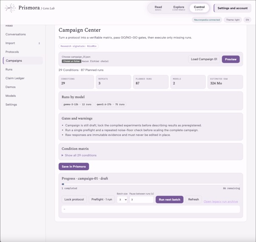The image size is (256, 242).
Task: Click the Prismora logo icon
Action: 10,8
